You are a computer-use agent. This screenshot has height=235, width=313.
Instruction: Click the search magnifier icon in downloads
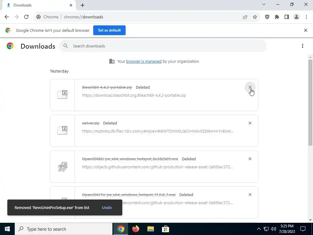65,46
